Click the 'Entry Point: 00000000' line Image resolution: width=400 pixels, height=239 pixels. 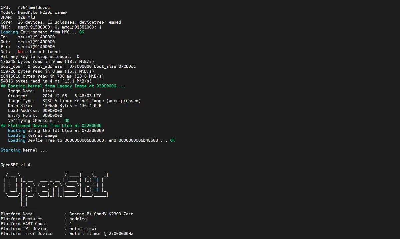pos(35,115)
